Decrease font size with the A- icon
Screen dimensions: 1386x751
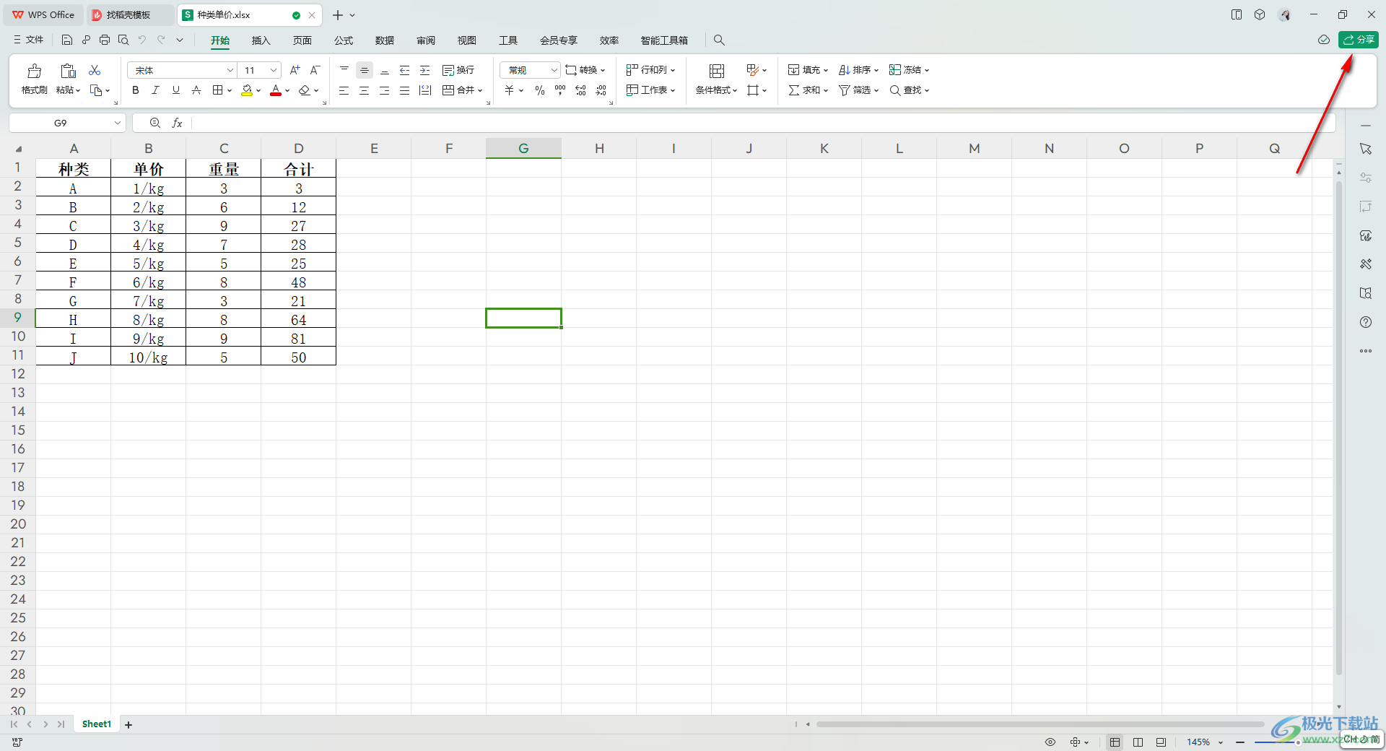point(315,70)
